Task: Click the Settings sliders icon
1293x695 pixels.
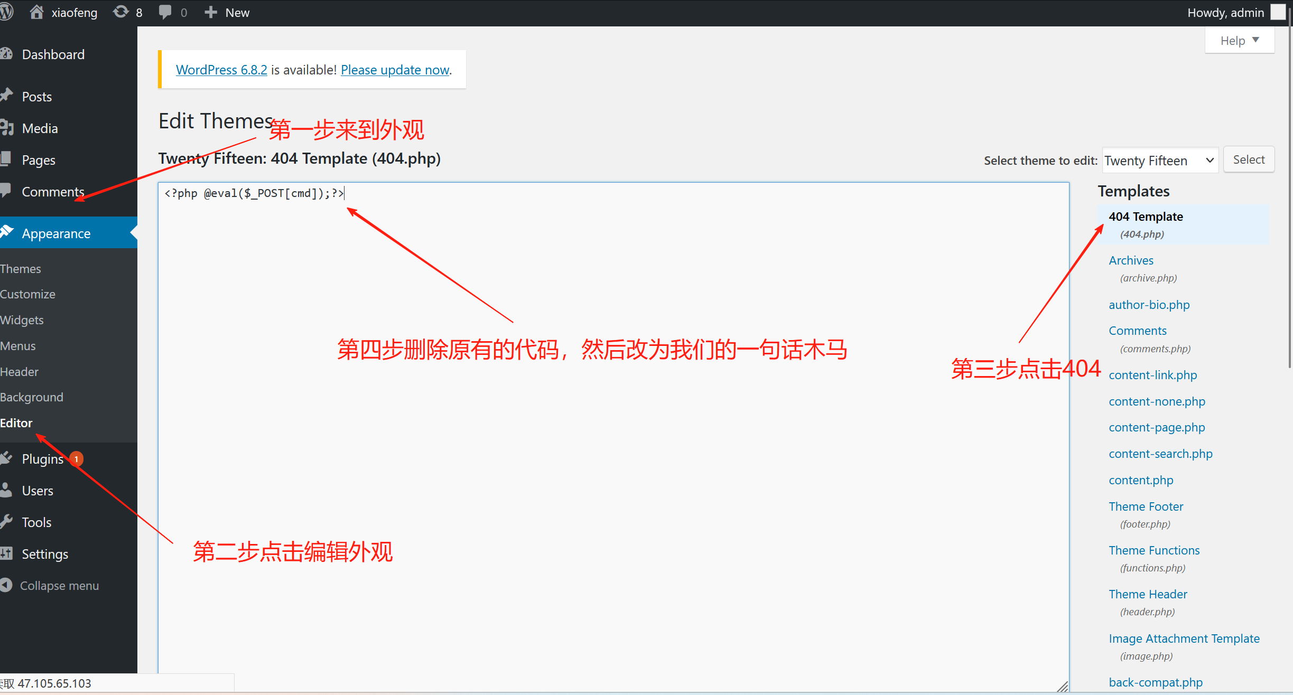Action: [x=6, y=553]
